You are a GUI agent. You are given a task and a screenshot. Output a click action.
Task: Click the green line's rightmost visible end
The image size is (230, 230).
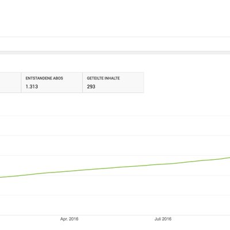pos(229,158)
